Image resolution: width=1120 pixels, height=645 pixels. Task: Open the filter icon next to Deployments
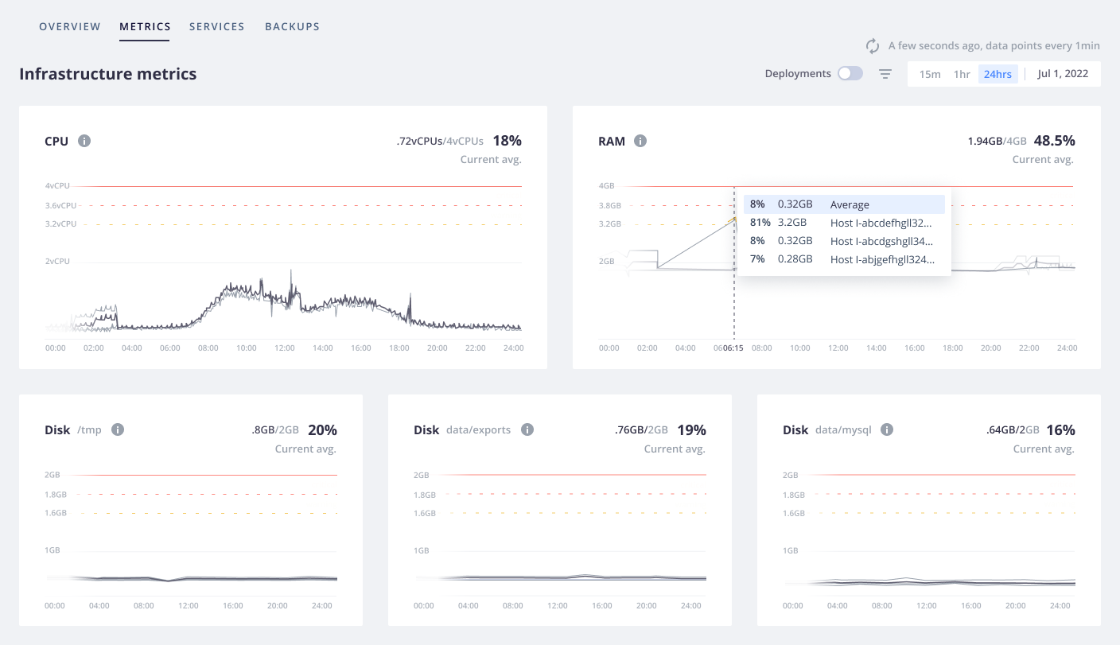(885, 74)
